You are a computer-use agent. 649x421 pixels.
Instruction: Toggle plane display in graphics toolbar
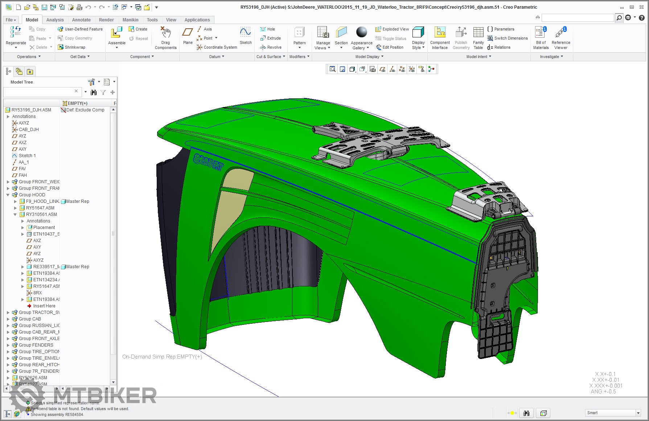[382, 69]
